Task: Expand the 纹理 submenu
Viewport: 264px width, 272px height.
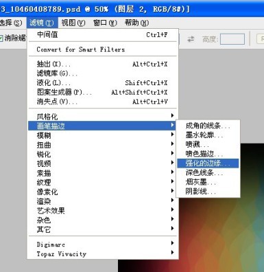Action: click(102, 182)
